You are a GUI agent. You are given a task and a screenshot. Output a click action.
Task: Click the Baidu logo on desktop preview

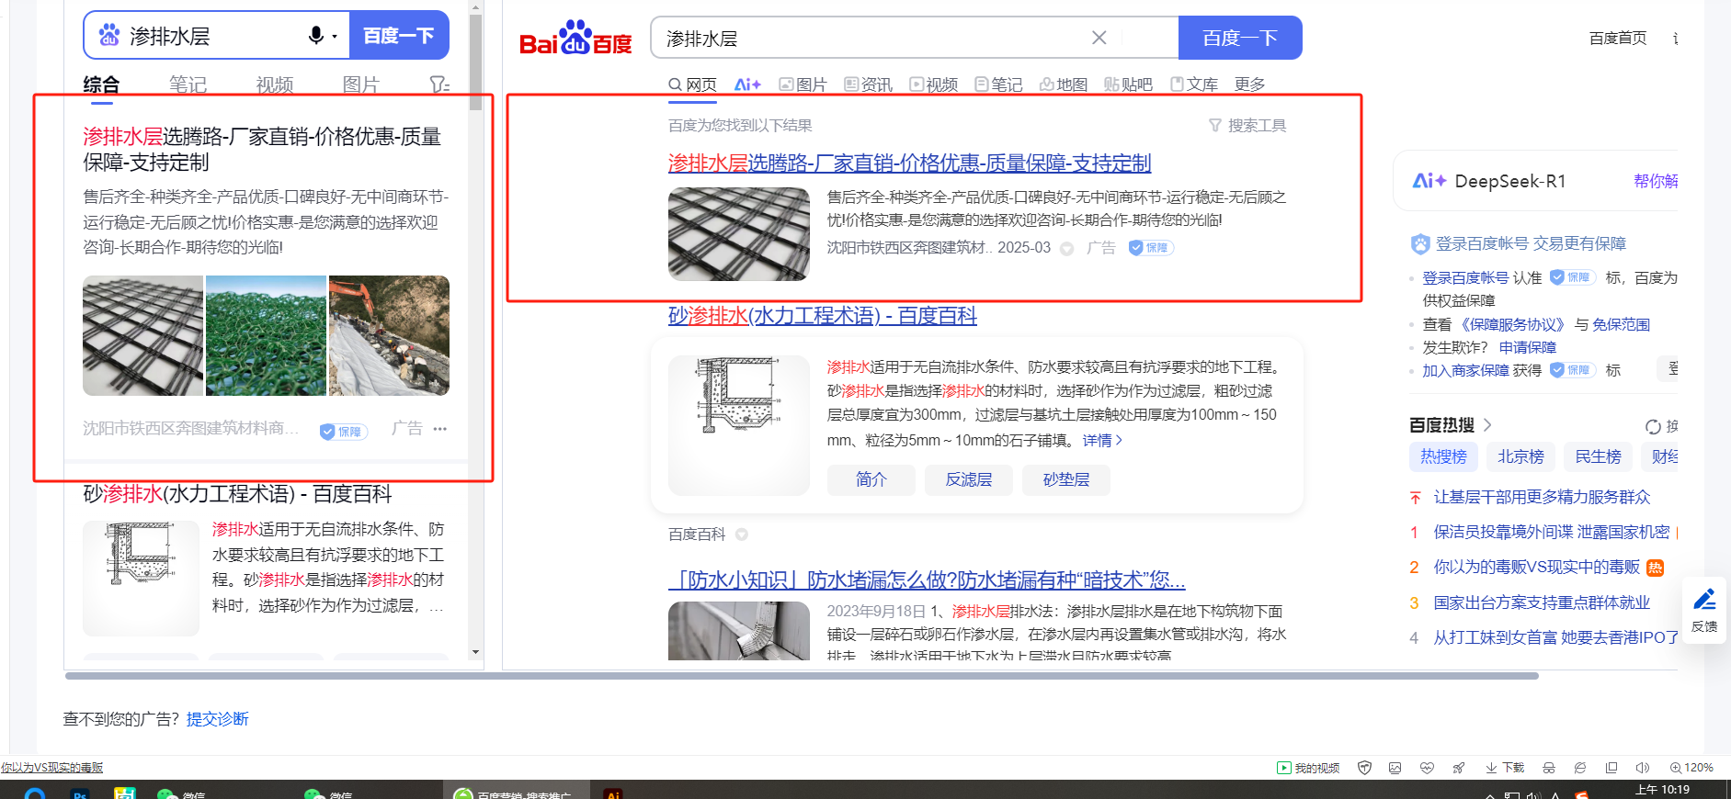[x=575, y=39]
